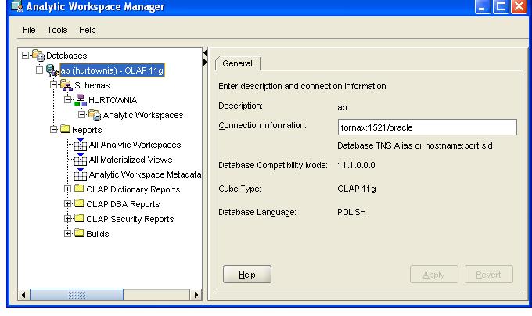The width and height of the screenshot is (532, 316).
Task: Click the Apply button
Action: pos(434,275)
